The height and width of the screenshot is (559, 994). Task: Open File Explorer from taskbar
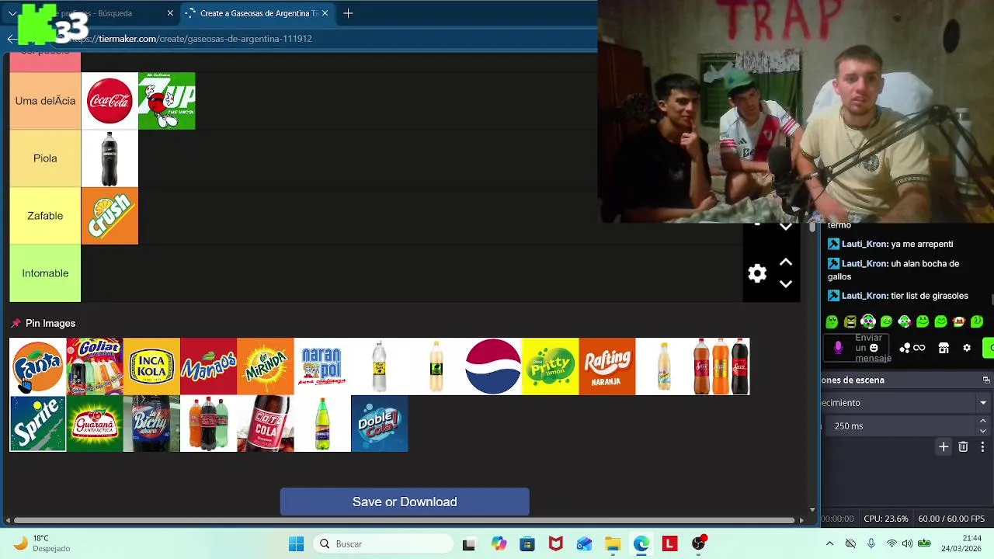(613, 544)
